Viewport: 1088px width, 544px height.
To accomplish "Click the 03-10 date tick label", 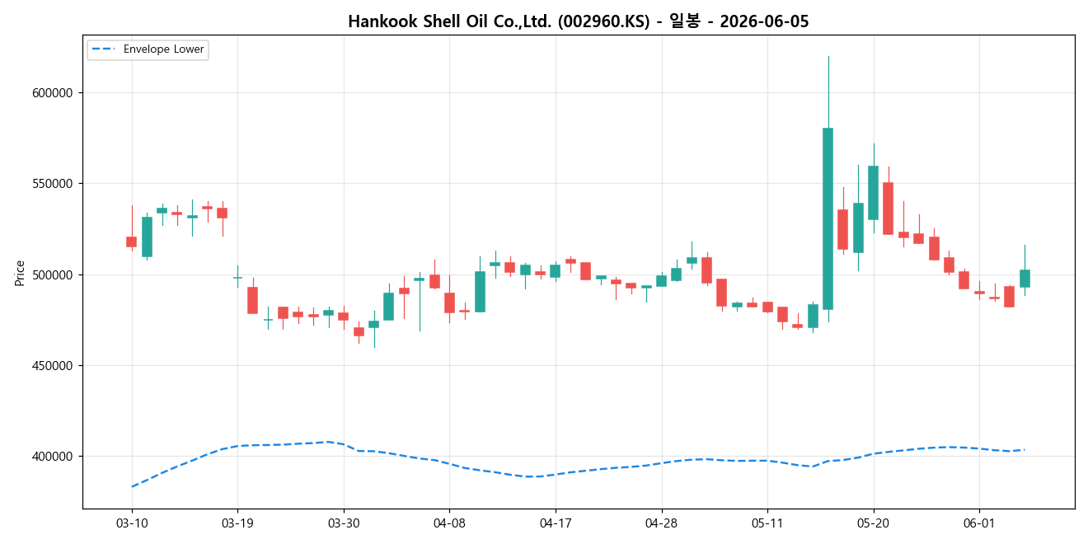I will coord(132,523).
